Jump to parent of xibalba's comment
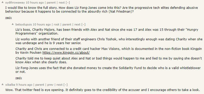This screenshot has width=204, height=94. tap(40, 85)
